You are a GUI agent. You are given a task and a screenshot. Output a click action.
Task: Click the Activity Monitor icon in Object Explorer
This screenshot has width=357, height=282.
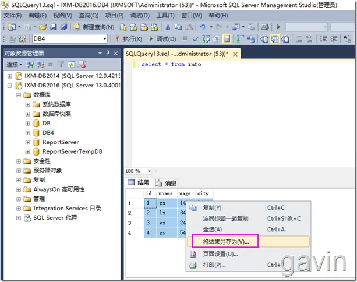[x=82, y=65]
